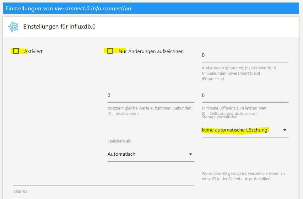Viewport: 303px width, 199px height.
Task: Click the Alias-ID hint text
Action: 243,176
